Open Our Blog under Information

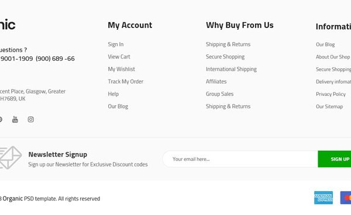point(325,44)
